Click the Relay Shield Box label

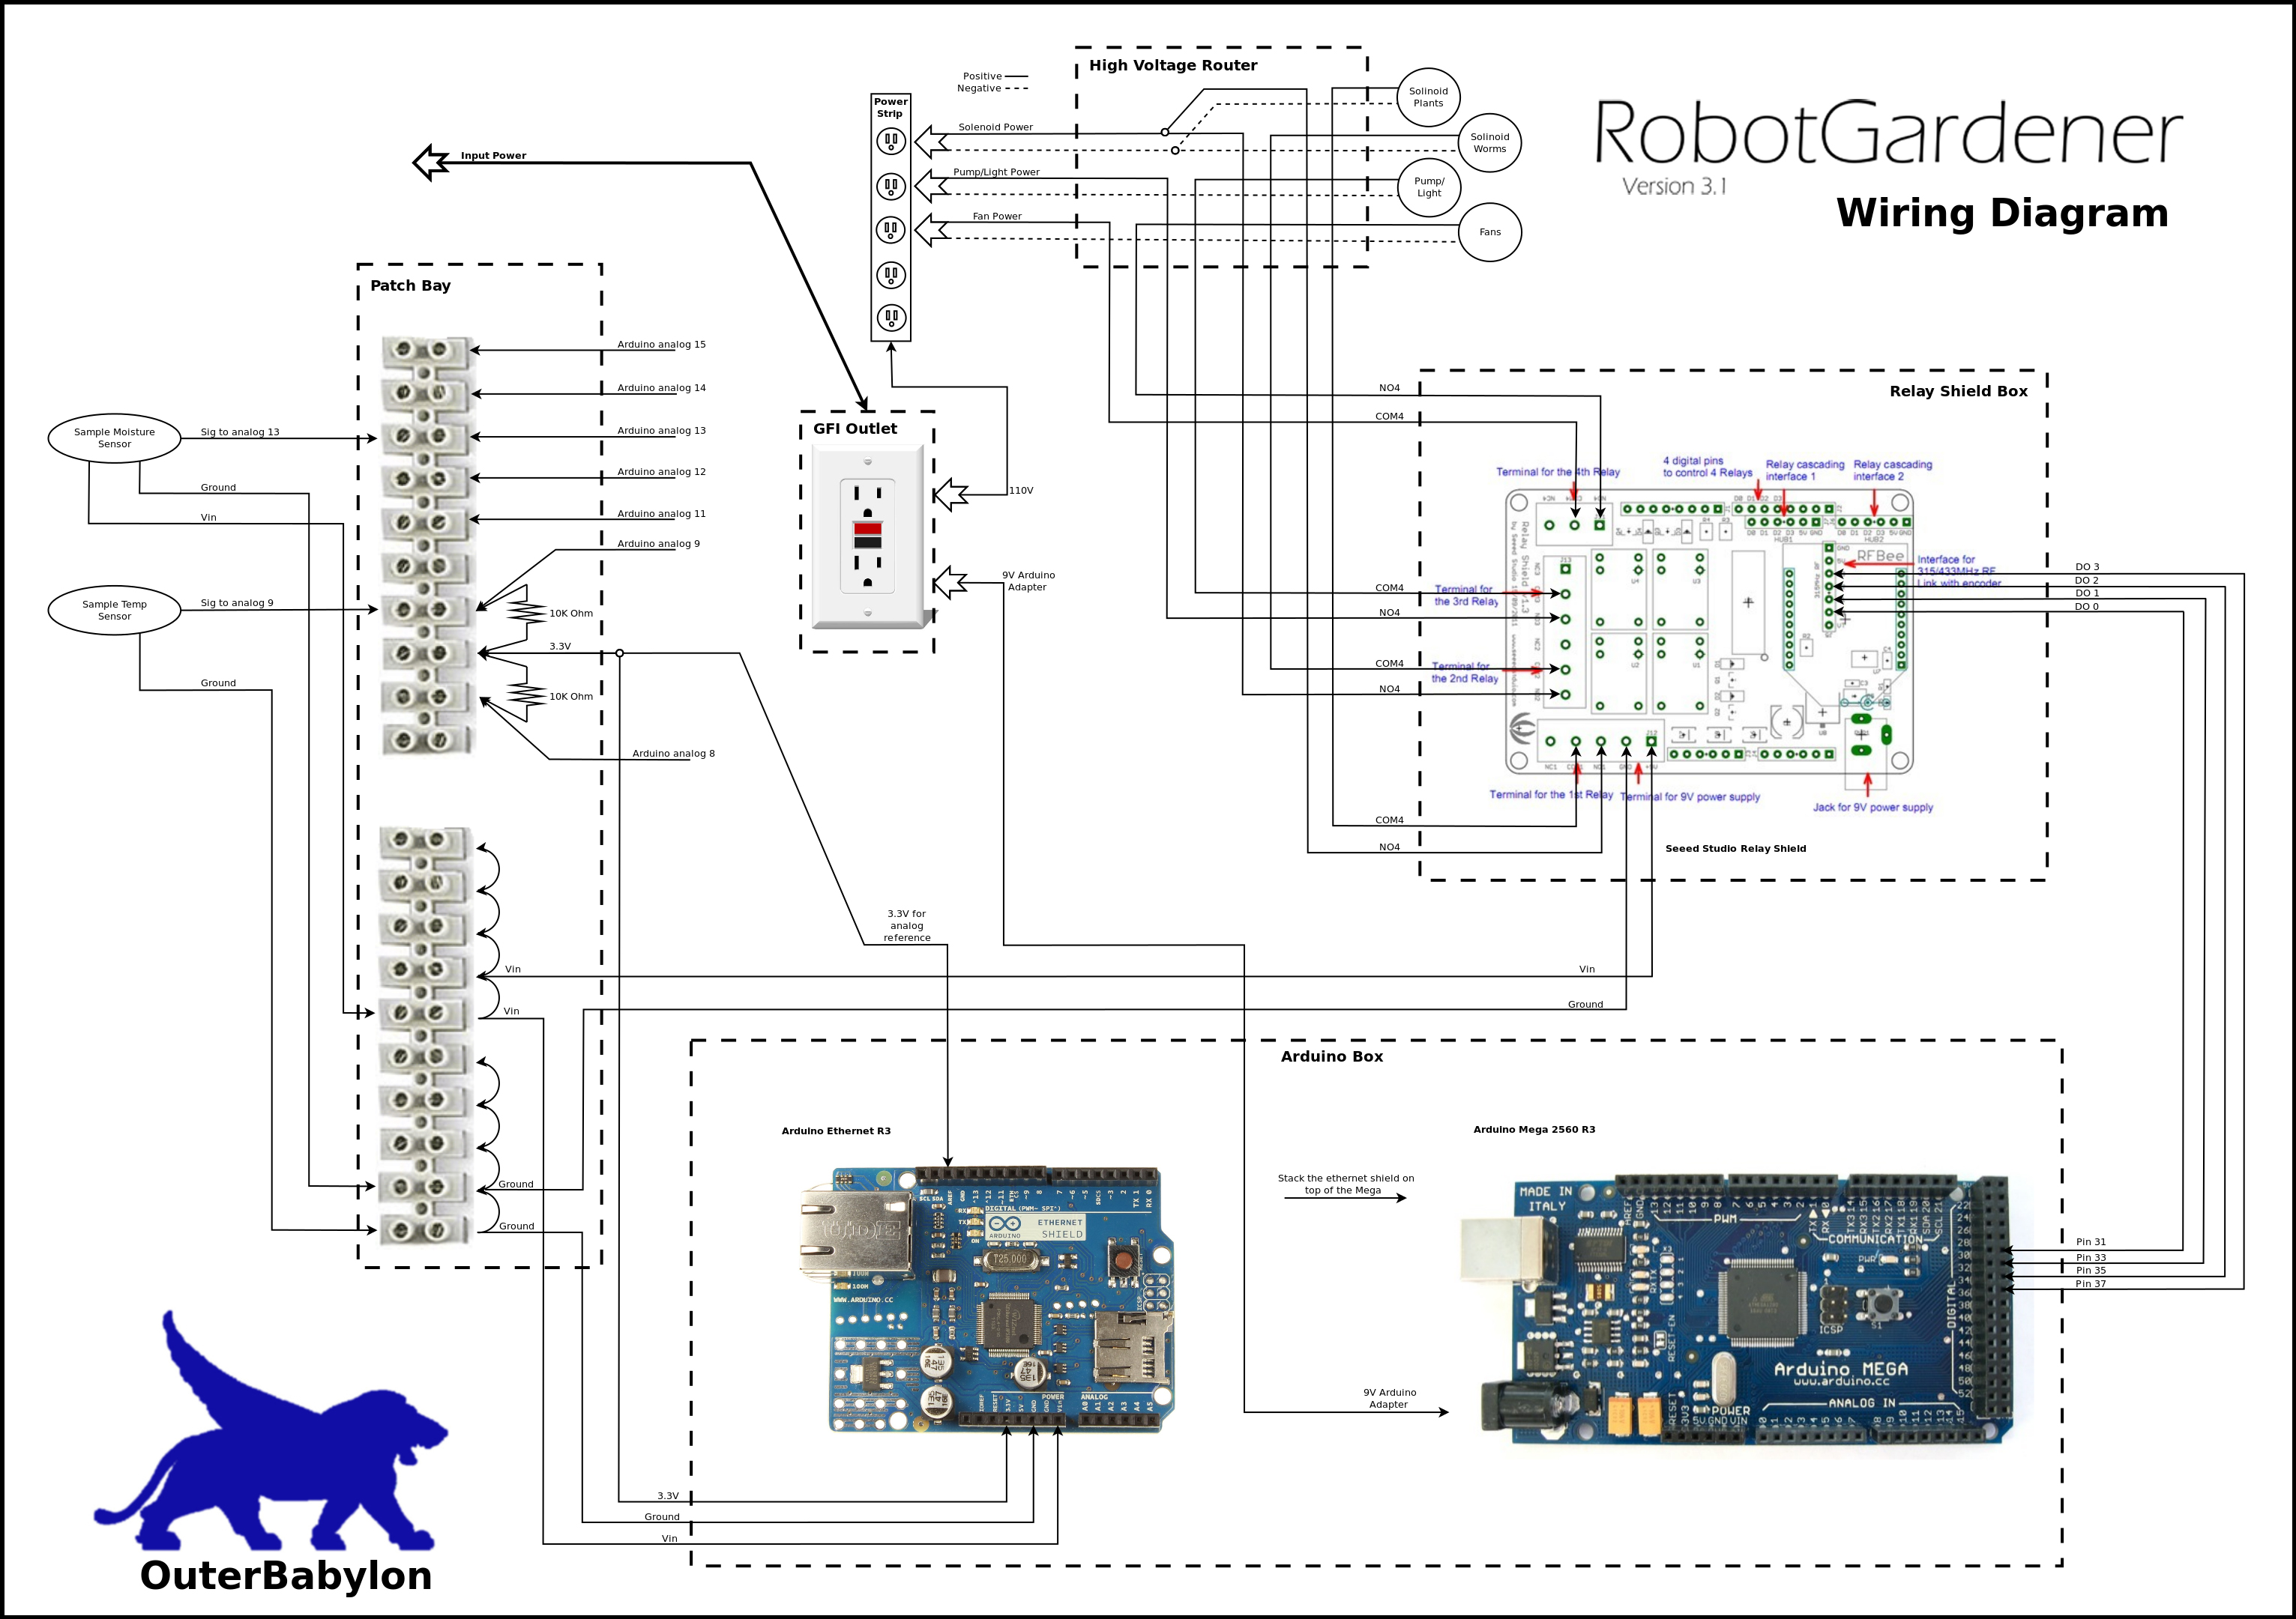1958,391
